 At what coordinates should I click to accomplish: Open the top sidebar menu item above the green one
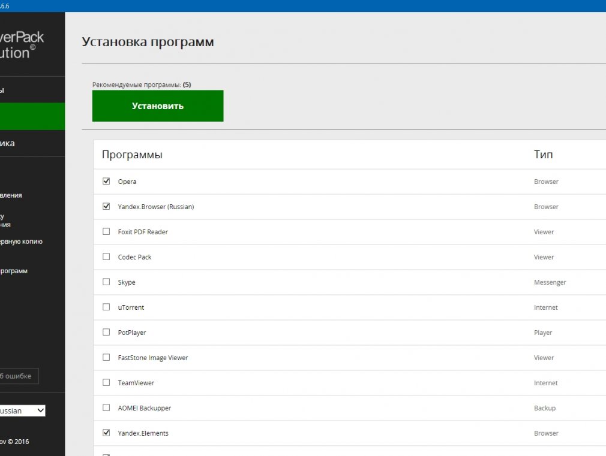(x=32, y=90)
